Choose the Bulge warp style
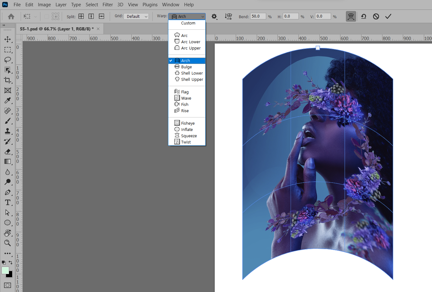The height and width of the screenshot is (292, 432). click(x=187, y=67)
